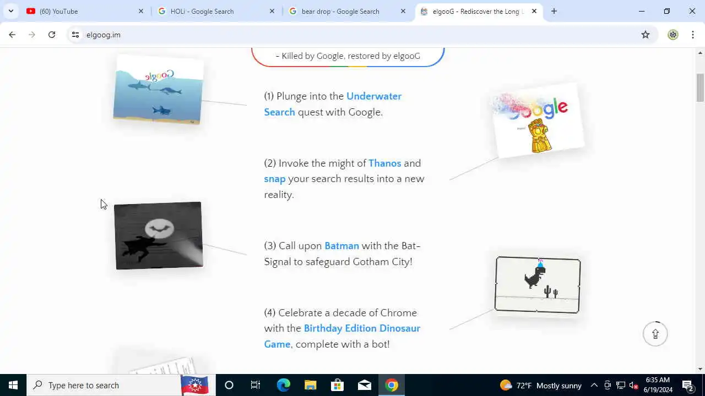Close the HOLi search tab
This screenshot has width=705, height=396.
pyautogui.click(x=272, y=11)
